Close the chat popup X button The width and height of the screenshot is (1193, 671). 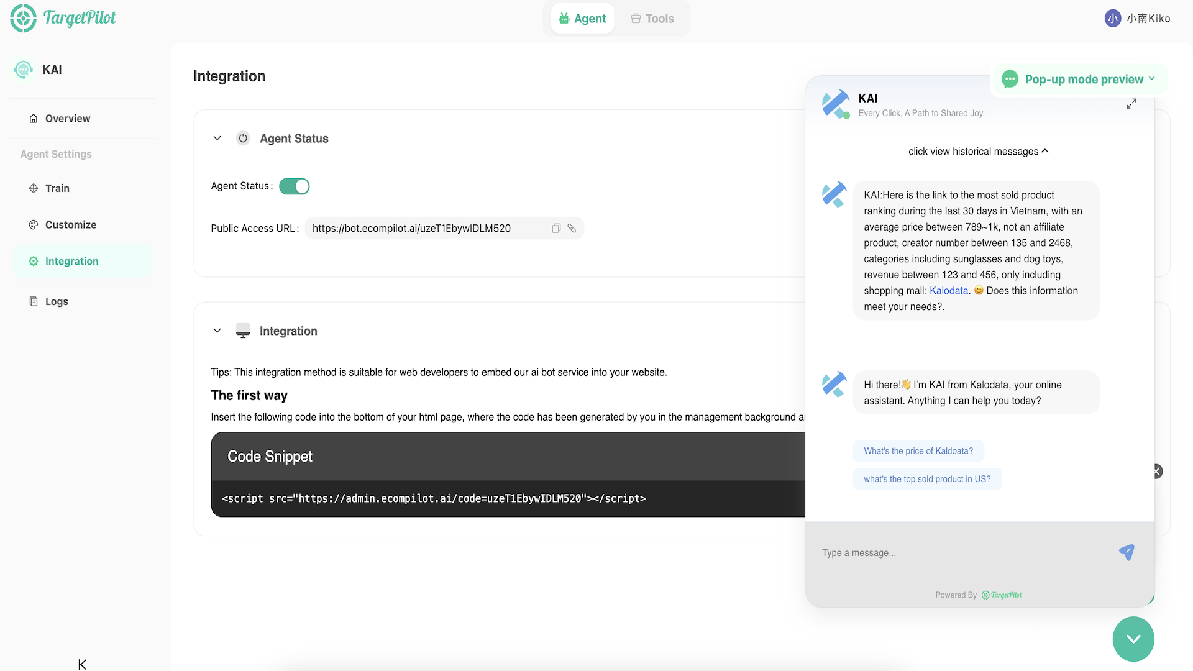pyautogui.click(x=1156, y=472)
